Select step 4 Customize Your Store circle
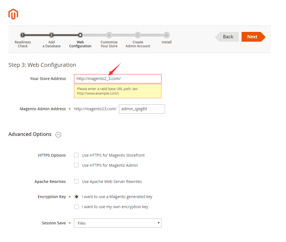 (109, 35)
